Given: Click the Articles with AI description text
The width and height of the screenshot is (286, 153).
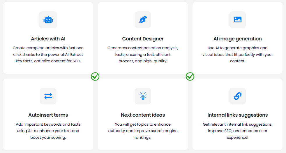Looking at the screenshot, I should [48, 54].
